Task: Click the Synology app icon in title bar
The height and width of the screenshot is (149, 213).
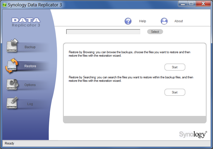Action: click(5, 5)
